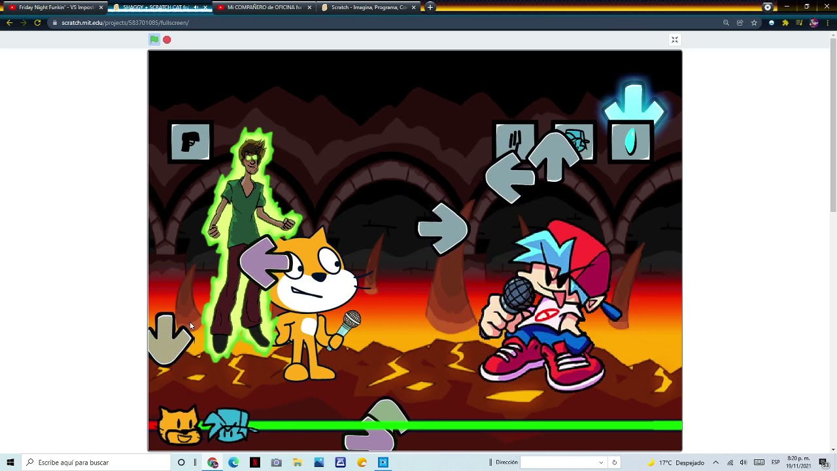
Task: Switch to the Scratch - Imagina, Programa tab
Action: point(367,7)
